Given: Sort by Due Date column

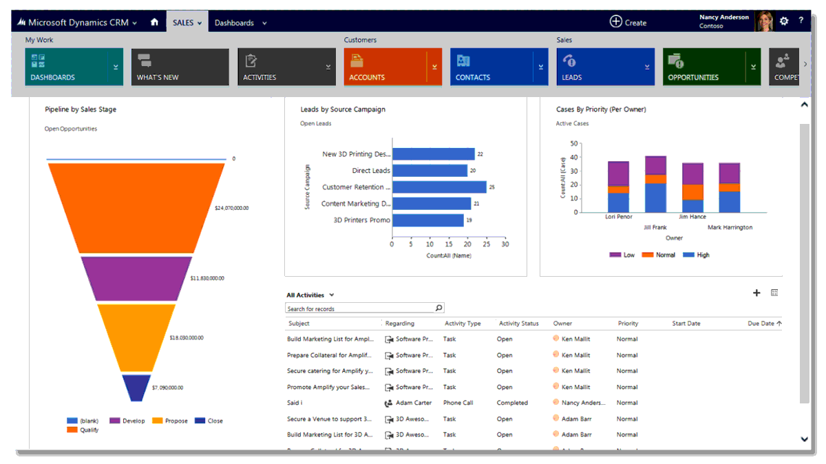Looking at the screenshot, I should click(764, 324).
